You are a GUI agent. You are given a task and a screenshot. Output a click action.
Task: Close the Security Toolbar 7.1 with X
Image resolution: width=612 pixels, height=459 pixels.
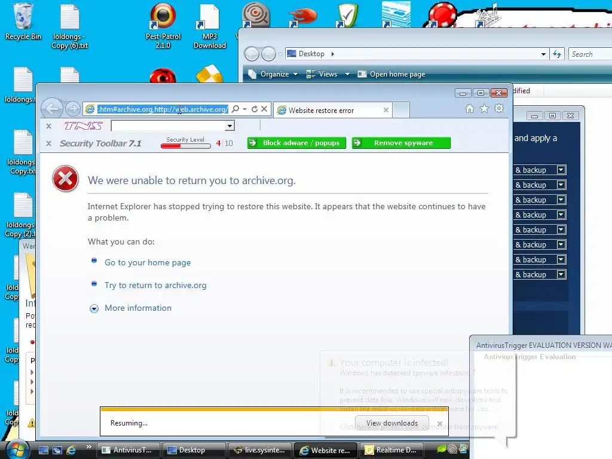tap(49, 143)
